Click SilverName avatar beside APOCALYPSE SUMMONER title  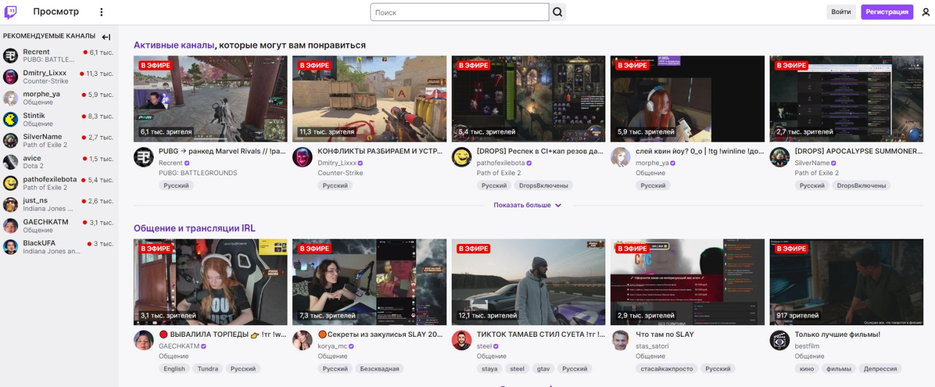point(780,157)
